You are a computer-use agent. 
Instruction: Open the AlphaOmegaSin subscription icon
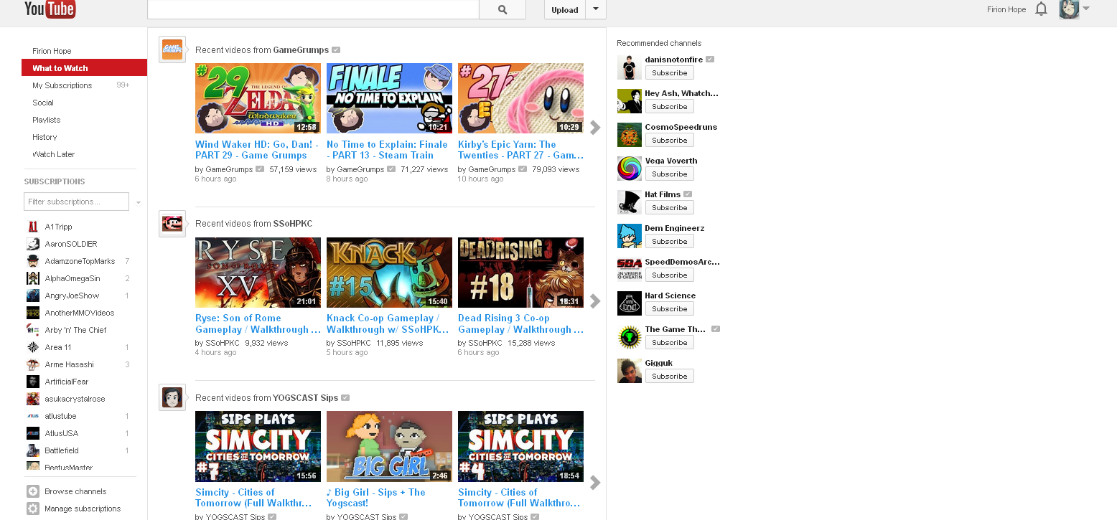click(33, 278)
